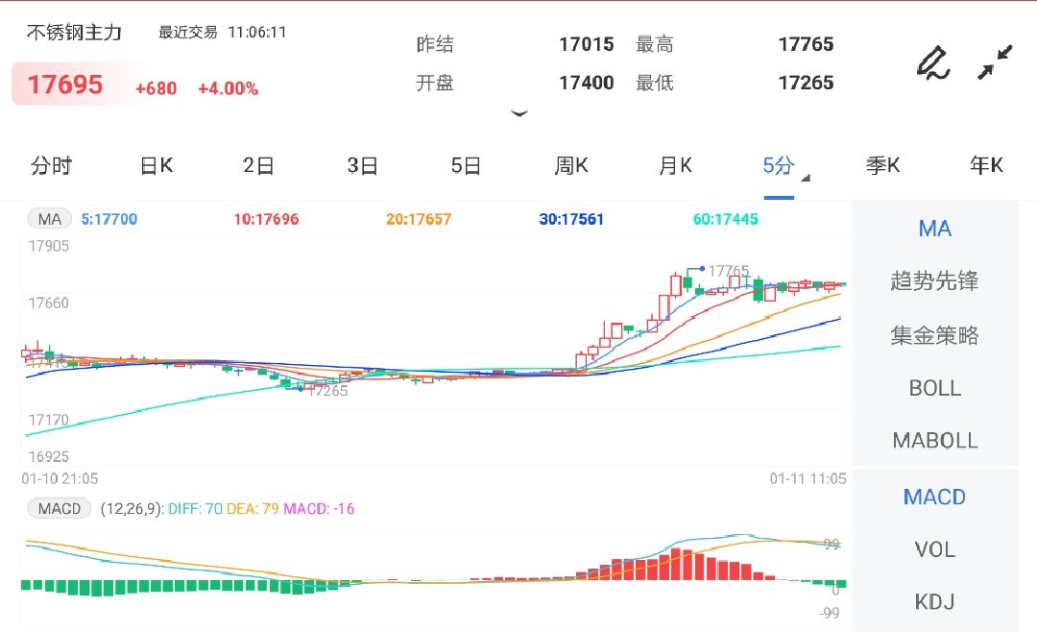Screen dimensions: 1037x632
Task: Open the MA legend pill on the chart
Action: pyautogui.click(x=49, y=219)
